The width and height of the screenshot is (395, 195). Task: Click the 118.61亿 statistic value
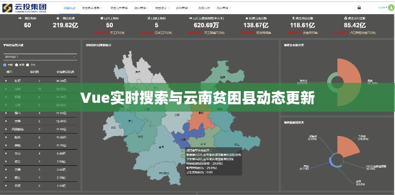pos(303,25)
